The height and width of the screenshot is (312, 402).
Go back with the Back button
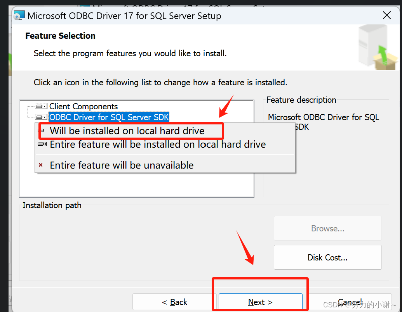175,302
